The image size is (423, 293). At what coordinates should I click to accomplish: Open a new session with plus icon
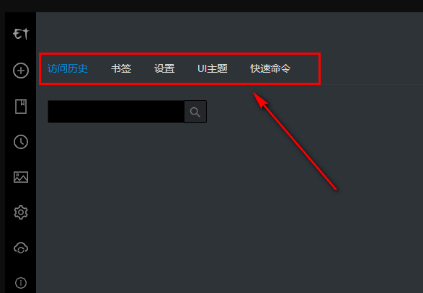click(x=21, y=71)
